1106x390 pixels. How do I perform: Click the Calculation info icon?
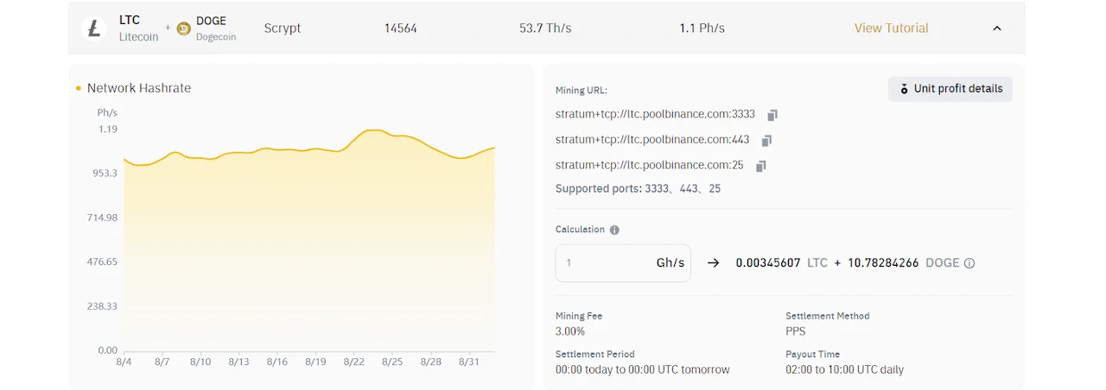[614, 230]
